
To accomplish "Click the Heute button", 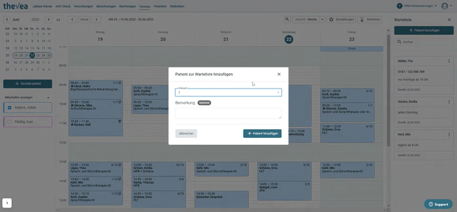I will (x=84, y=20).
